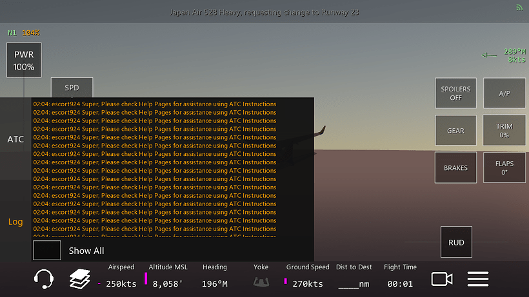
Task: Tap the PWR 100% throttle control
Action: tap(24, 61)
